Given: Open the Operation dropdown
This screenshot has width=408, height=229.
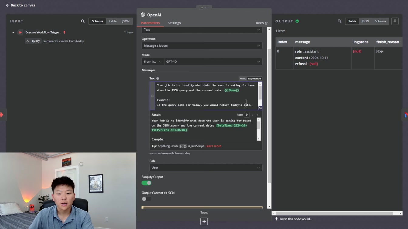Looking at the screenshot, I should (x=202, y=46).
